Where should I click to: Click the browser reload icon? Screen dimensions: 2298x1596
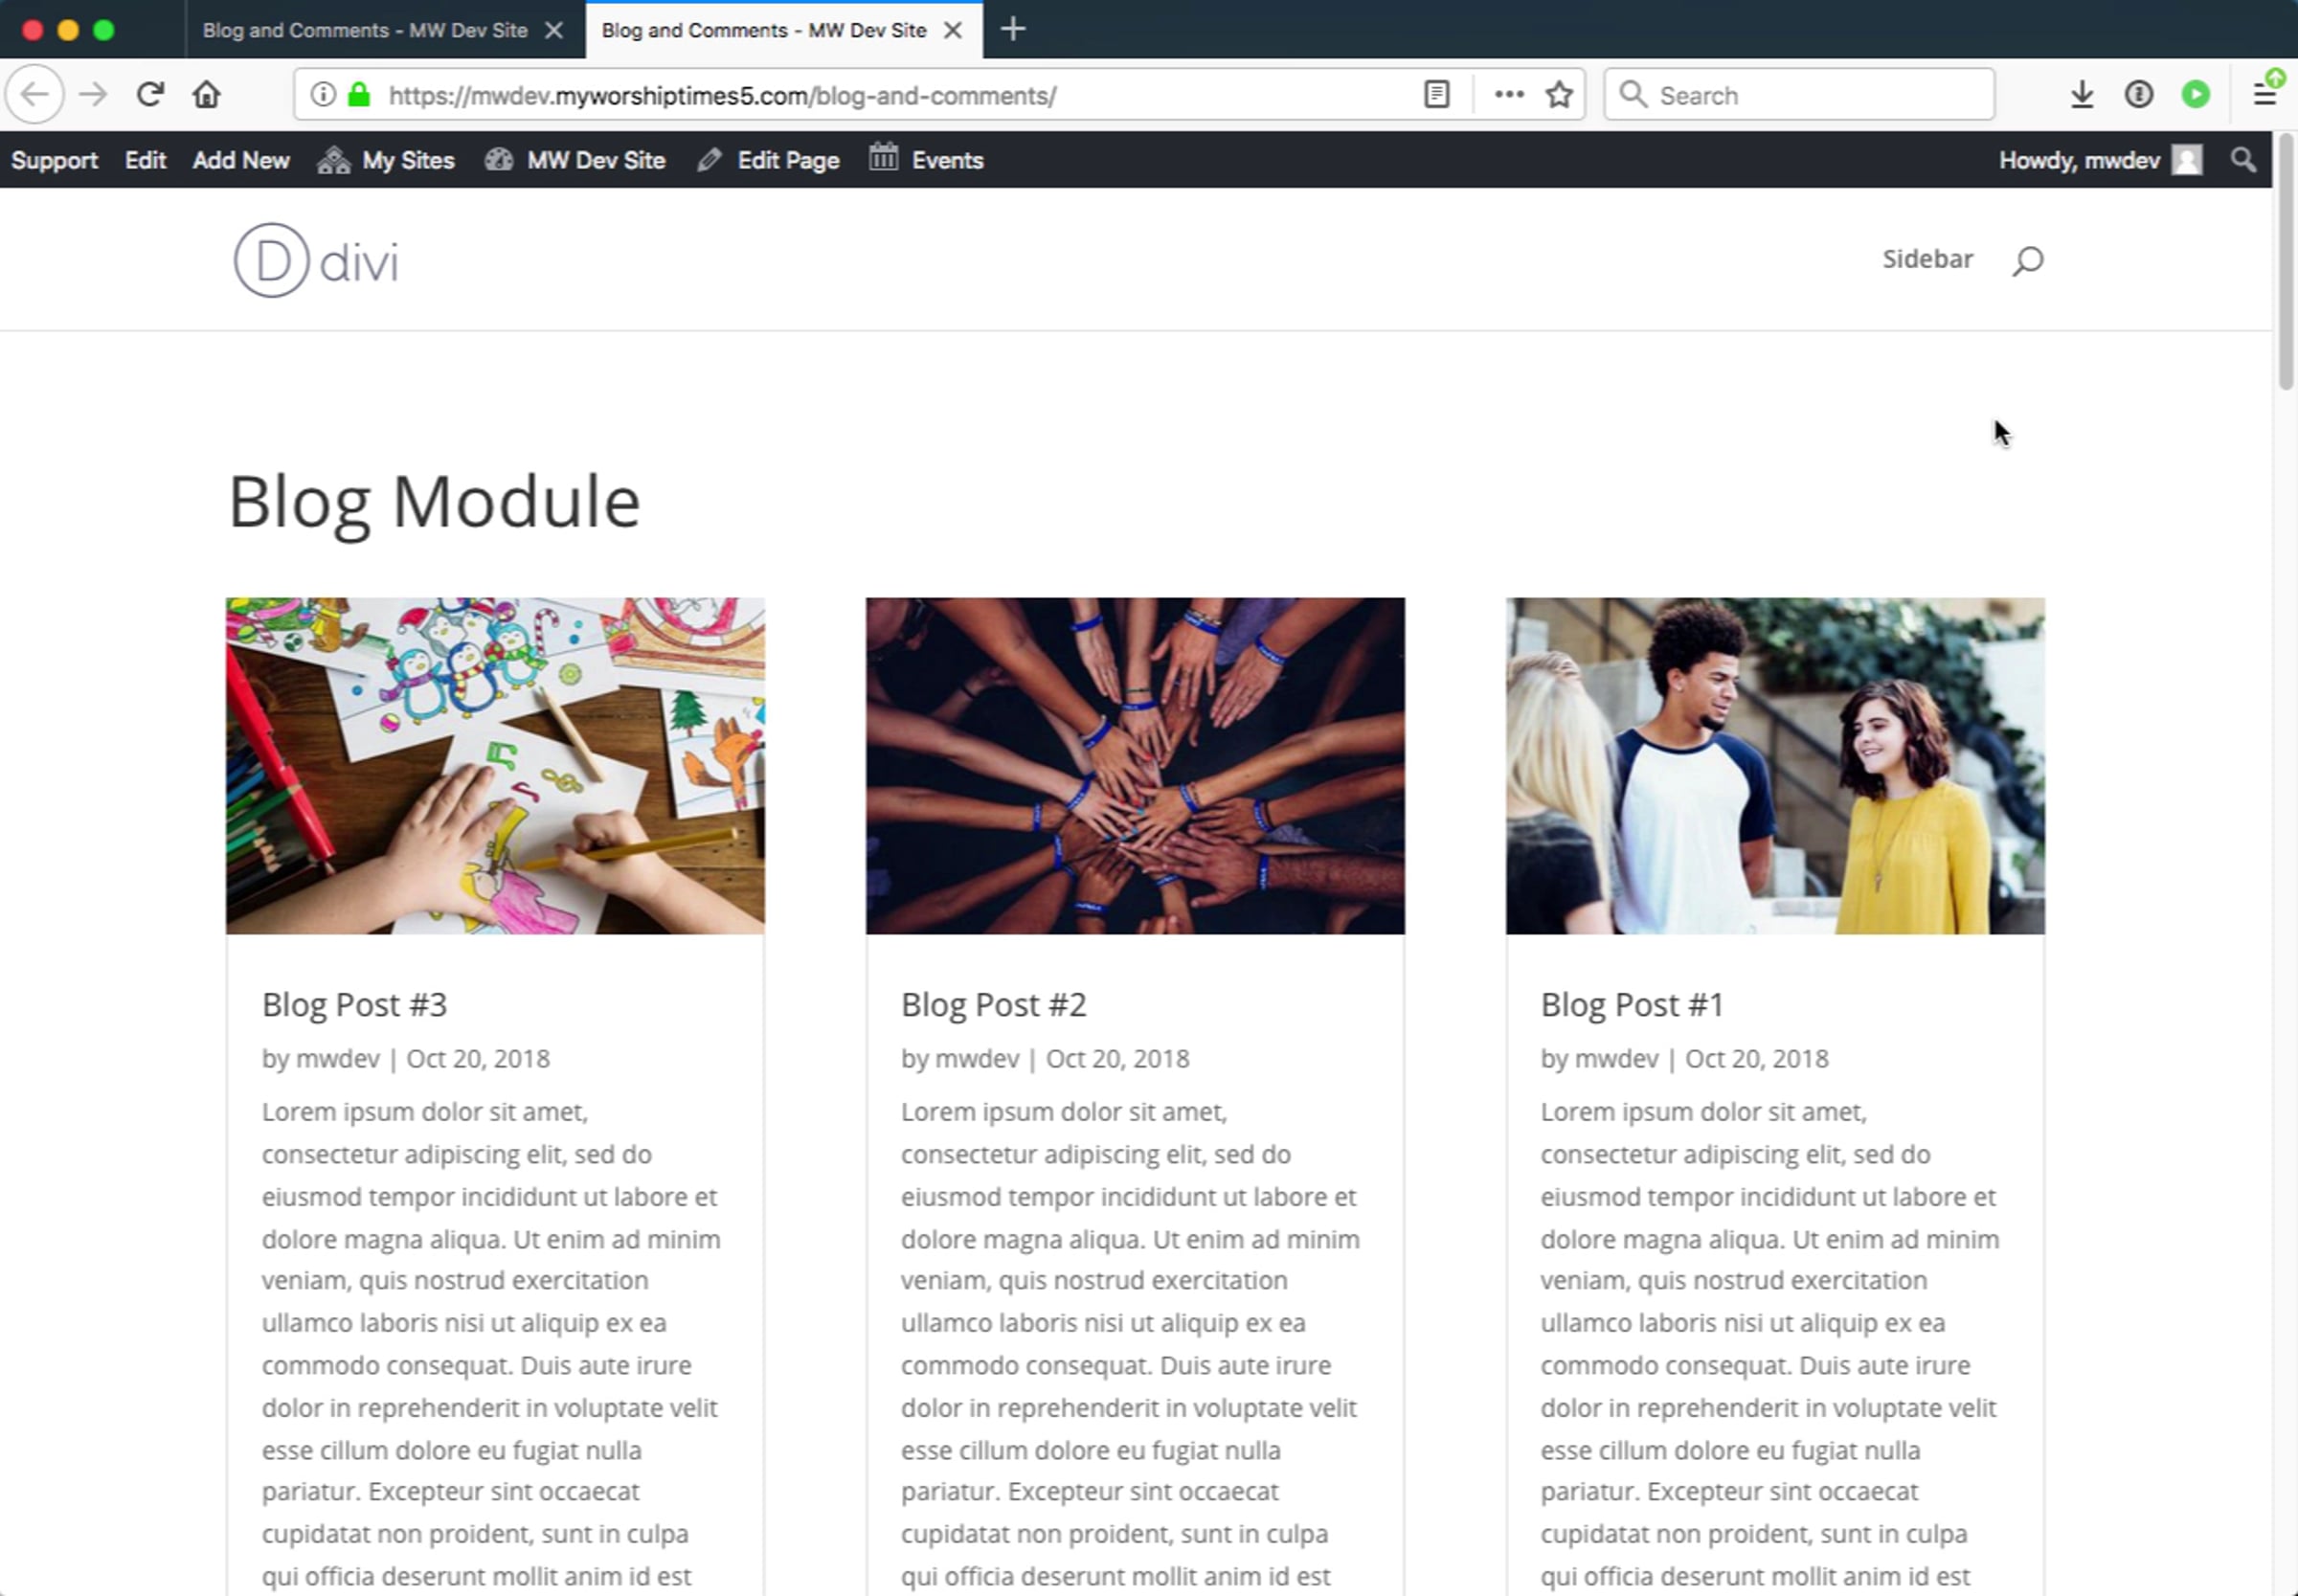point(150,95)
